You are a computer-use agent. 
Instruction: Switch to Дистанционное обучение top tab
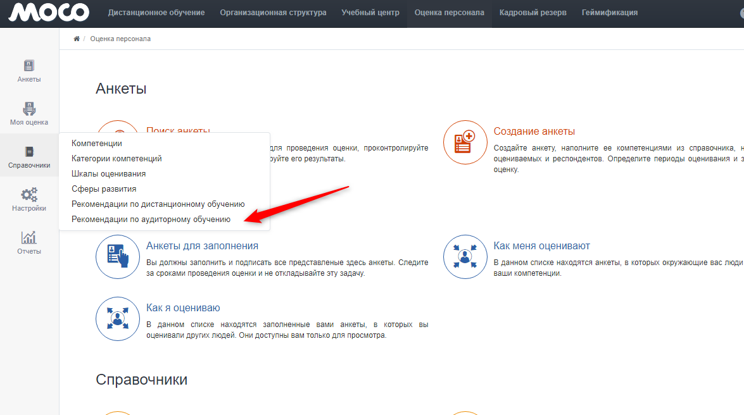[x=156, y=13]
